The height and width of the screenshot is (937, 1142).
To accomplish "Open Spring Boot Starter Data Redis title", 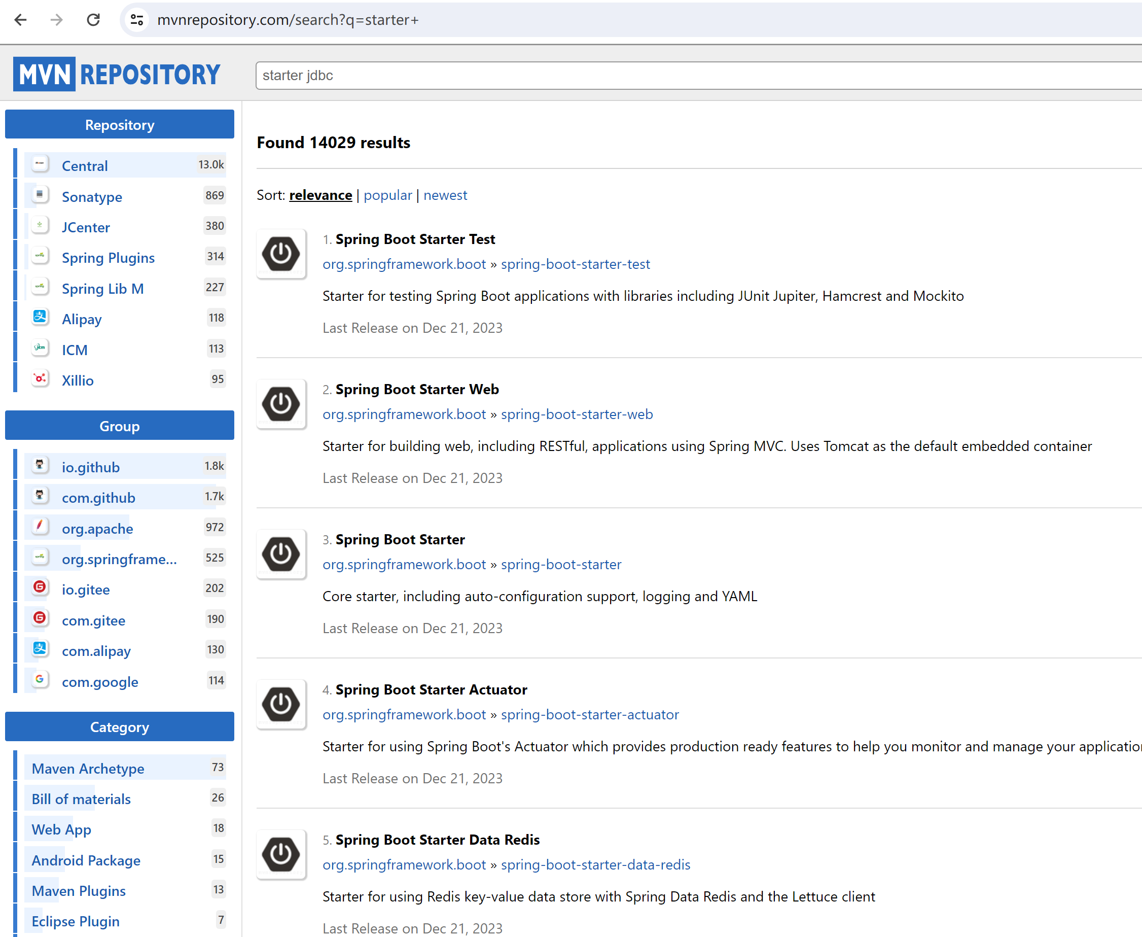I will [438, 840].
